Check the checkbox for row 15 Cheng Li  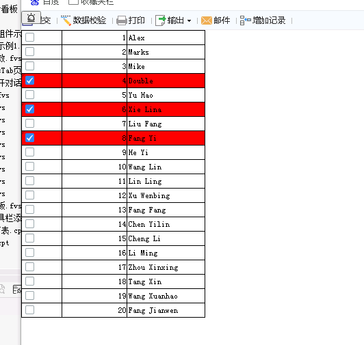[x=29, y=238]
